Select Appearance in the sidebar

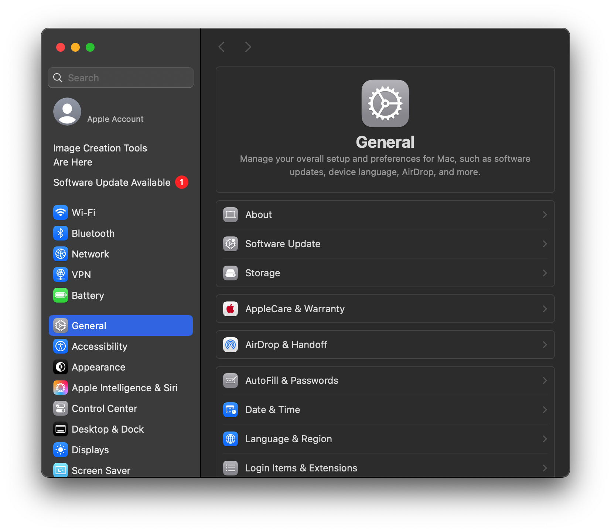pos(98,367)
